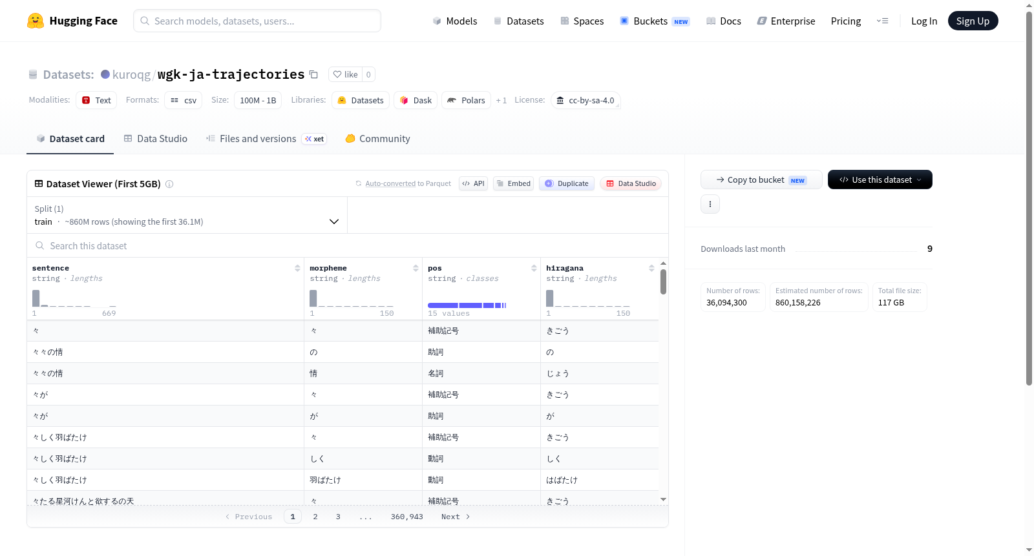Image resolution: width=1034 pixels, height=556 pixels.
Task: Expand the train split dropdown
Action: (x=187, y=215)
